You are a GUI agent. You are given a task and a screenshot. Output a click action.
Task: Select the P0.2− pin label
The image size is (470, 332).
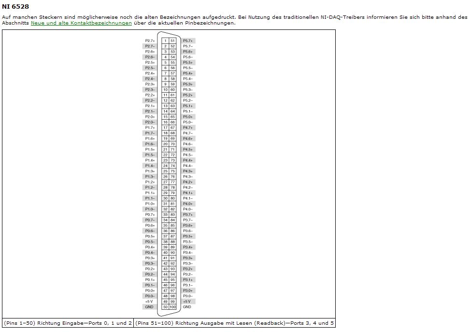click(150, 274)
